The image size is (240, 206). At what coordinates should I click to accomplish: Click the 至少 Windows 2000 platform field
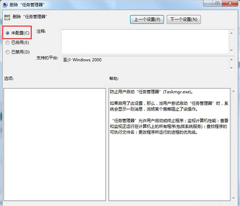(x=145, y=63)
